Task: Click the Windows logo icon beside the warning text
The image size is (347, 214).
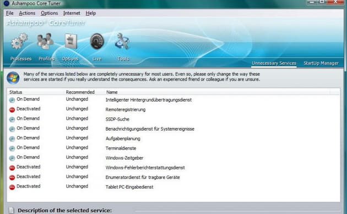Action: tap(13, 77)
